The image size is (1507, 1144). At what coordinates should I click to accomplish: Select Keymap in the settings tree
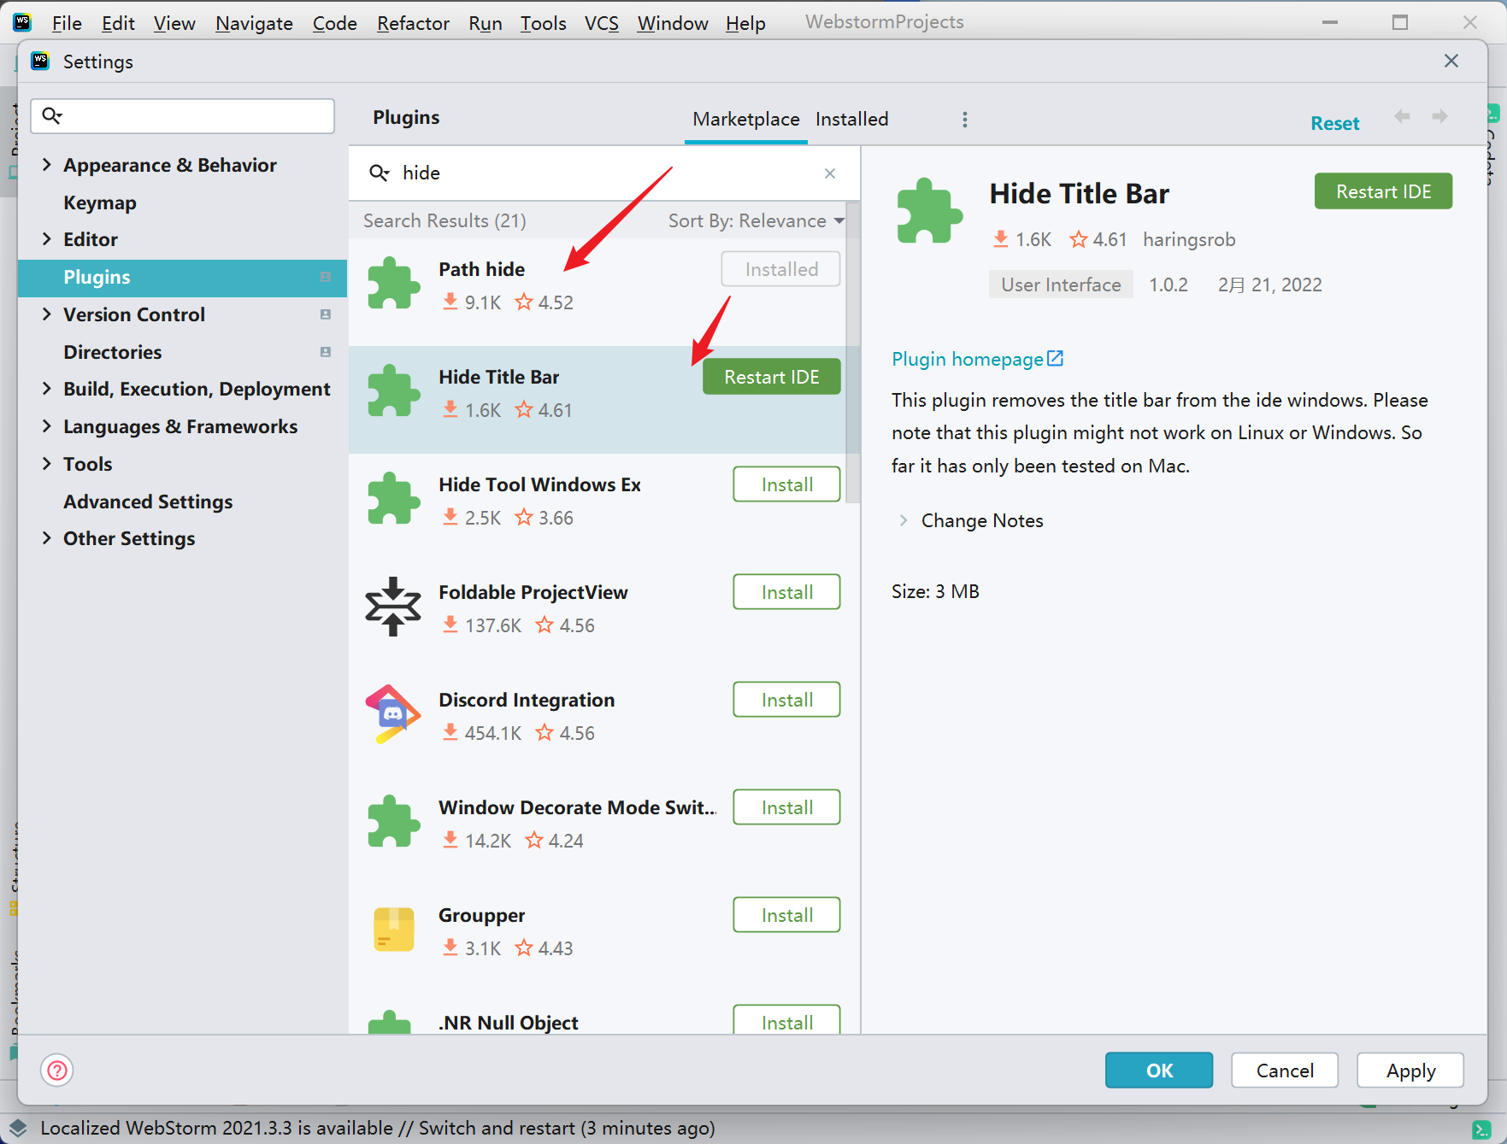tap(100, 202)
